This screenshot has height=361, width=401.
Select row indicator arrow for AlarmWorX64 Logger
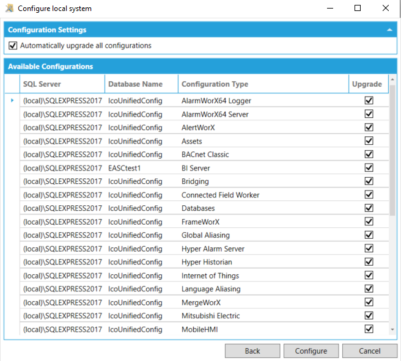tap(12, 100)
